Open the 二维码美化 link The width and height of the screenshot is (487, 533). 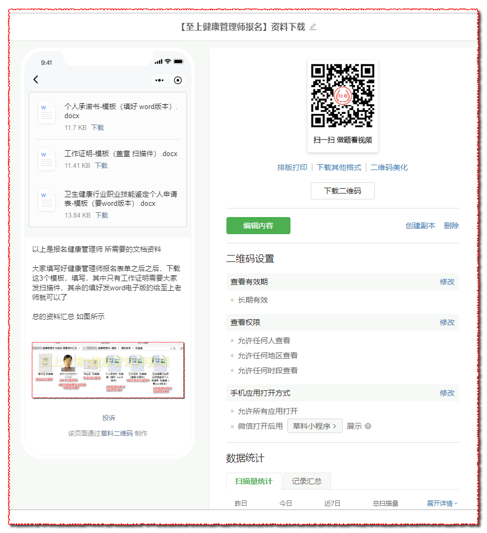coord(389,167)
